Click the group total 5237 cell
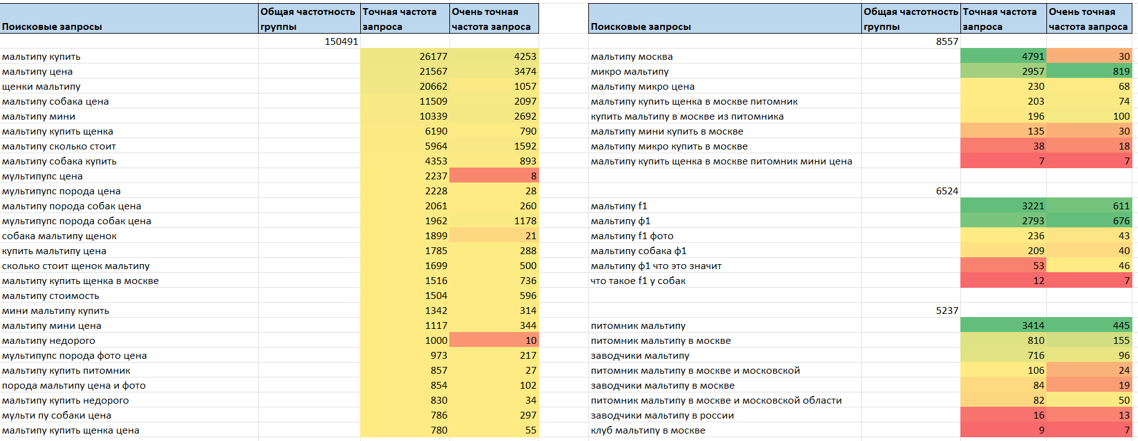1138x441 pixels. tap(911, 310)
